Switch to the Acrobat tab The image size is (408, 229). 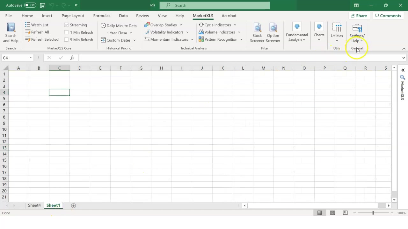229,16
